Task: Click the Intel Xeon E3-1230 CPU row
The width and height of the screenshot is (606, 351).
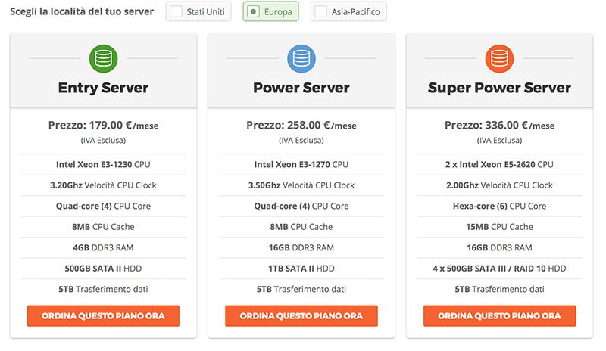Action: pyautogui.click(x=103, y=164)
